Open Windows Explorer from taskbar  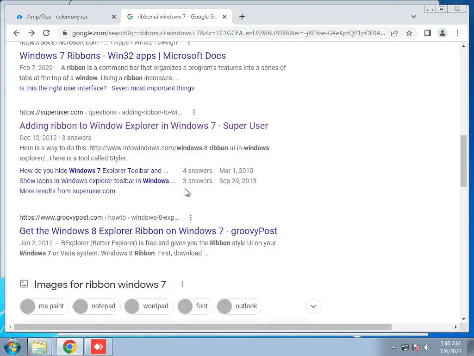(39, 347)
